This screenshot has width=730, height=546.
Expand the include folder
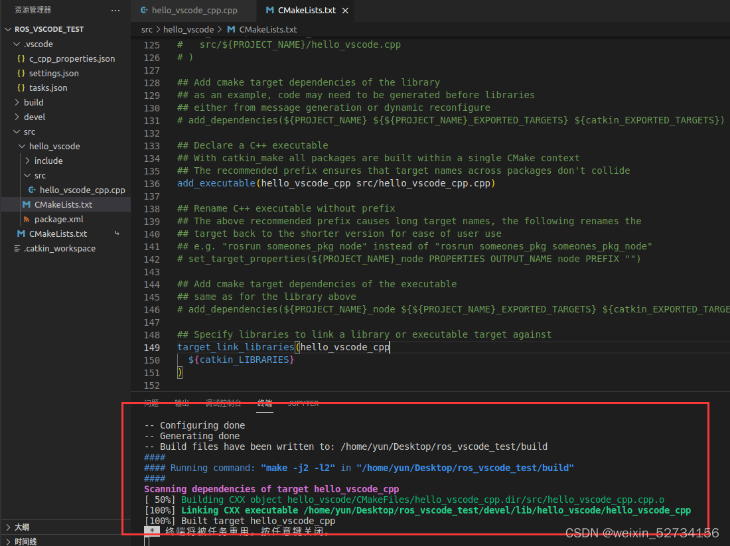[x=48, y=161]
